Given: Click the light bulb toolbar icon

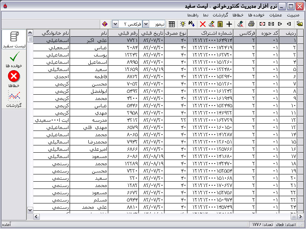Looking at the screenshot, I should pos(183,24).
